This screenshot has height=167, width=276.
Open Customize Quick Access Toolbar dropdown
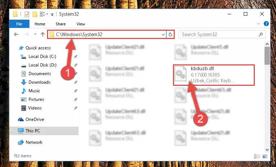pos(52,15)
